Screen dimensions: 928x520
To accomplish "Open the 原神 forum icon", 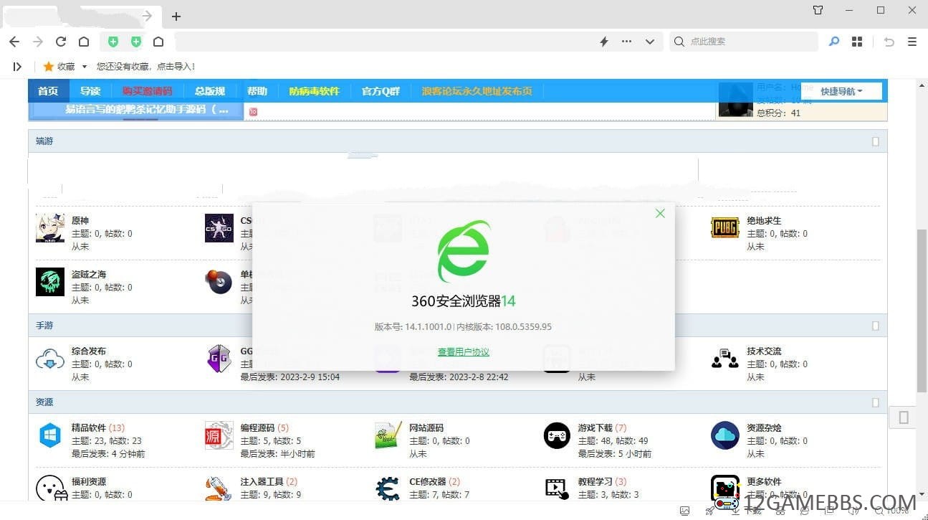I will (x=50, y=228).
